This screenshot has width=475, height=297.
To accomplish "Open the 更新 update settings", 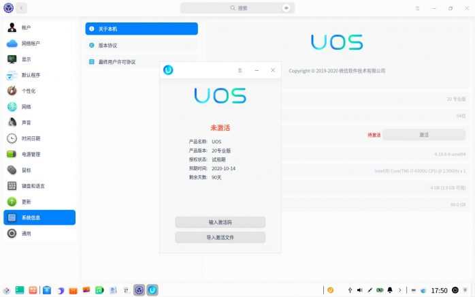I will point(39,202).
